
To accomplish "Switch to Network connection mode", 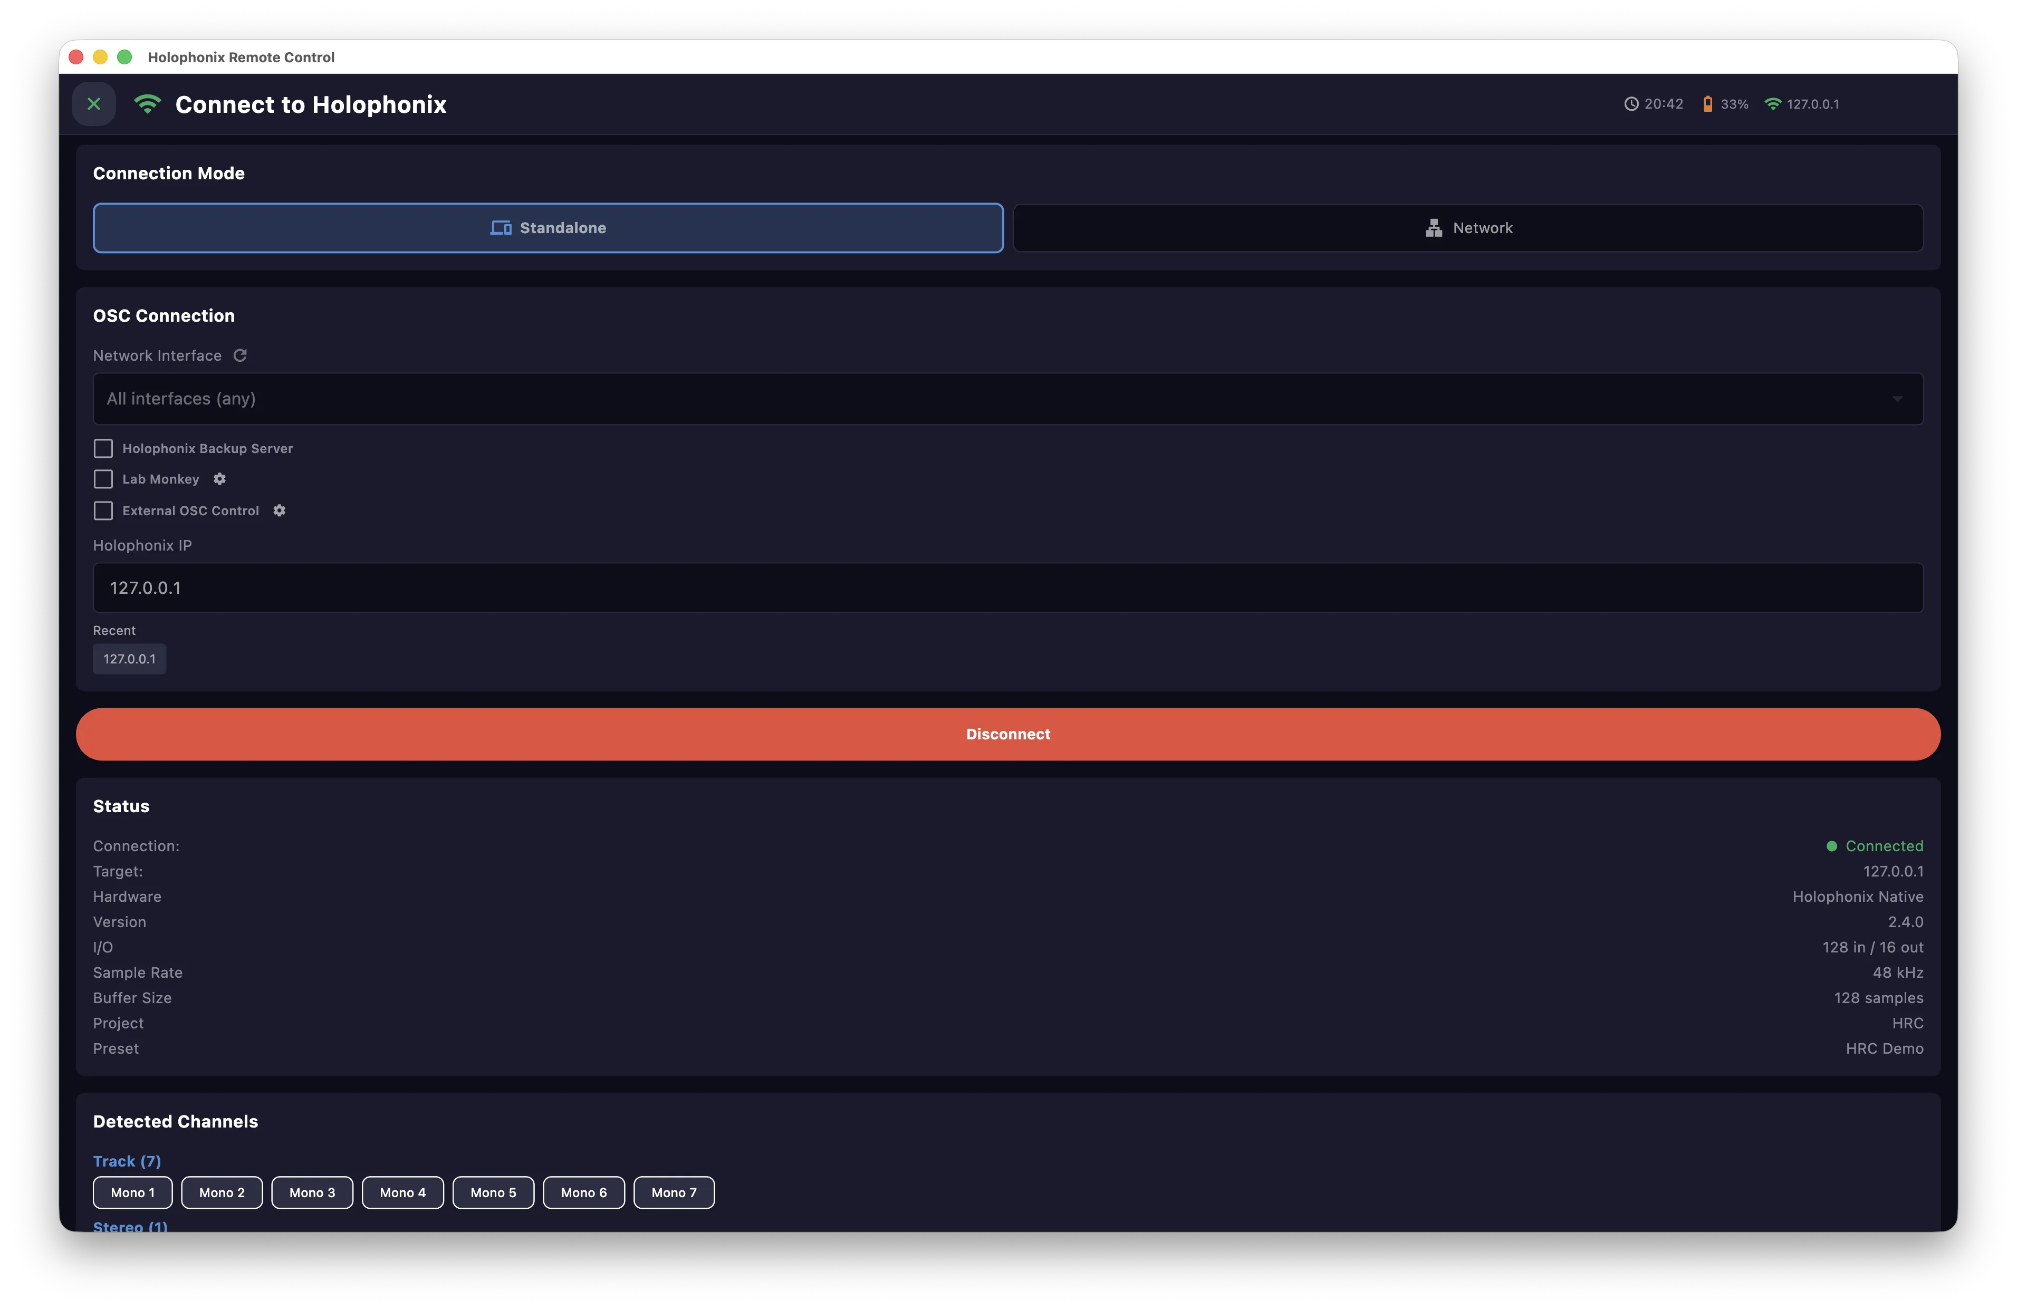I will (x=1468, y=228).
